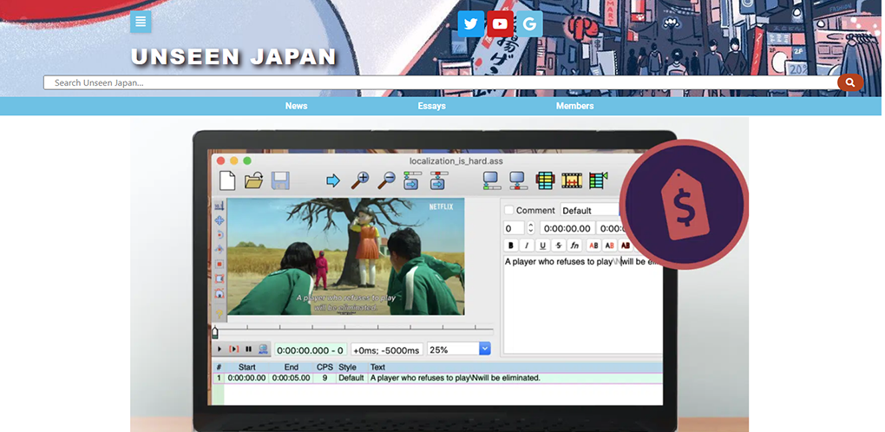885x432 pixels.
Task: Click the film strip snap to scene icon
Action: click(x=572, y=180)
